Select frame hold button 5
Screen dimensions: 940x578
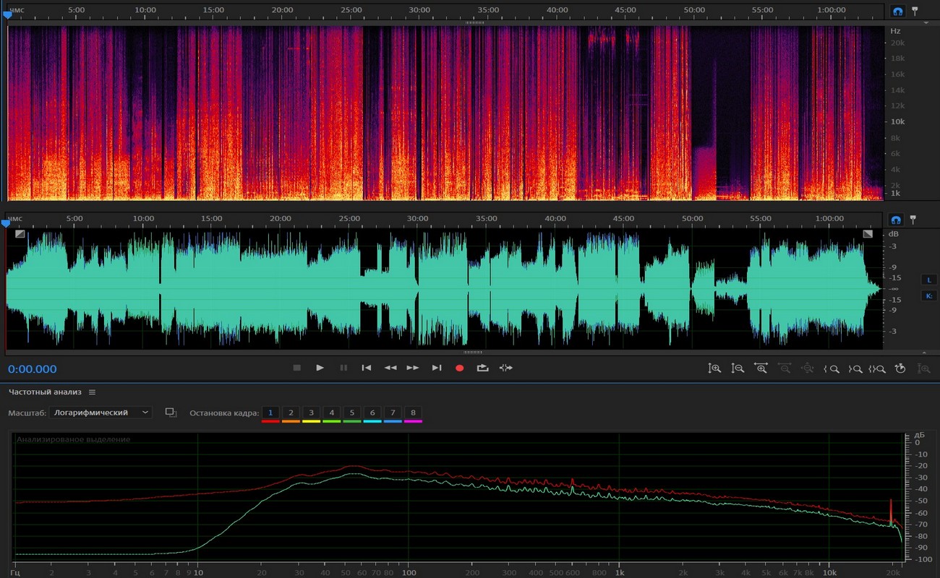pyautogui.click(x=352, y=413)
